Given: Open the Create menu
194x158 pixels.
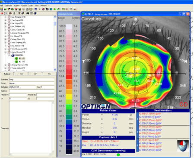Looking at the screenshot, I should point(24,6).
